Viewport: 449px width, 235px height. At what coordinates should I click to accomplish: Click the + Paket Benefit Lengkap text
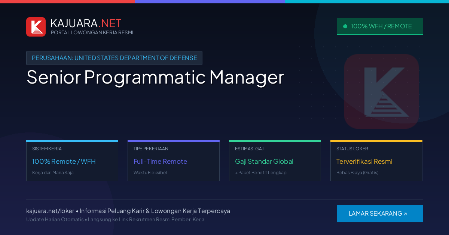point(261,173)
